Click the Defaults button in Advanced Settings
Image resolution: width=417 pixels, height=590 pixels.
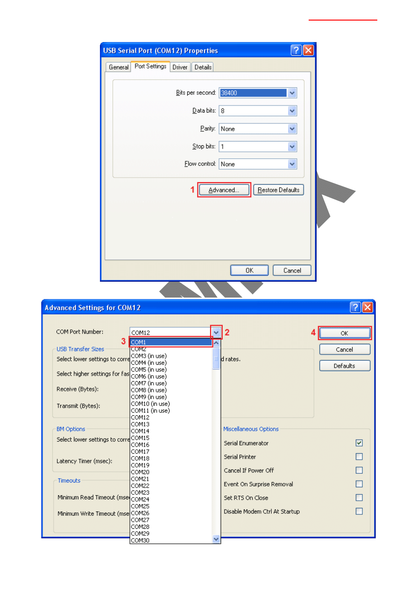tap(345, 366)
